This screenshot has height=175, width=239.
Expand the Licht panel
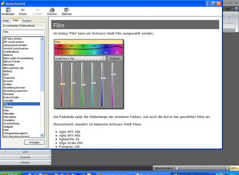click(25, 152)
